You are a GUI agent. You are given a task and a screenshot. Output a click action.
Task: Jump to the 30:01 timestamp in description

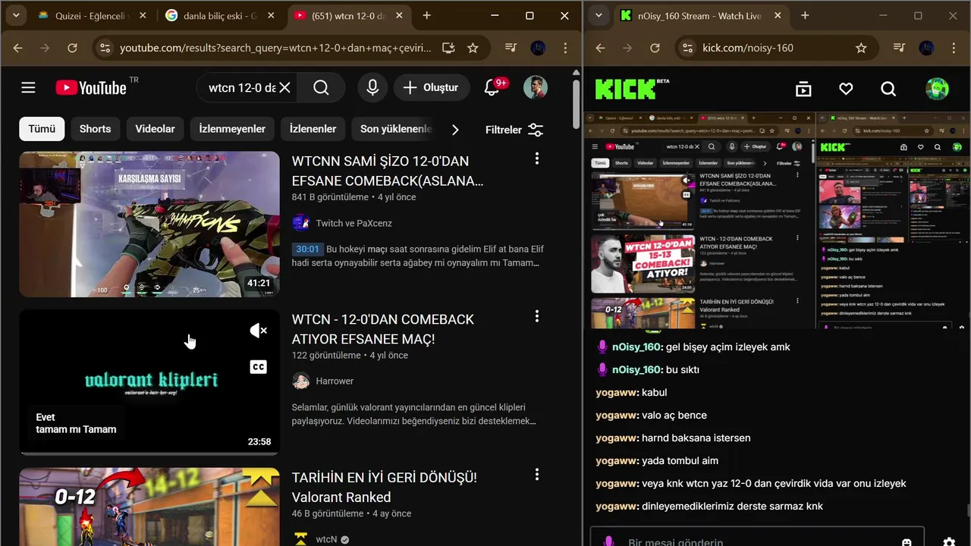coord(307,249)
